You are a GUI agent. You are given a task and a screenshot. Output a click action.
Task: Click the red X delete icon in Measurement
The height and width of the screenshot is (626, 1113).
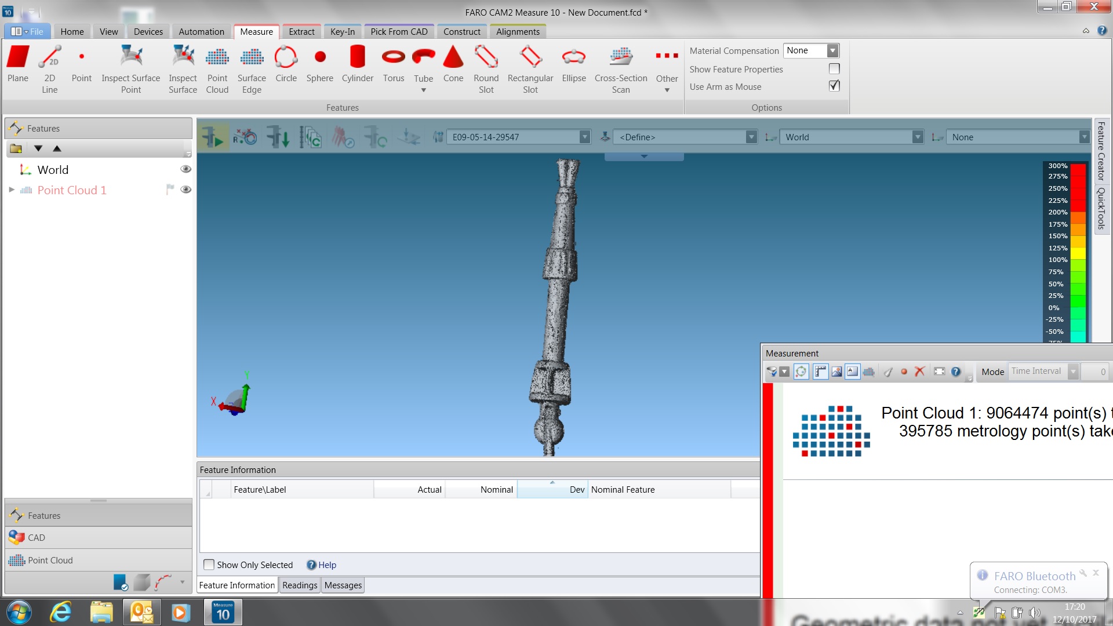click(919, 372)
